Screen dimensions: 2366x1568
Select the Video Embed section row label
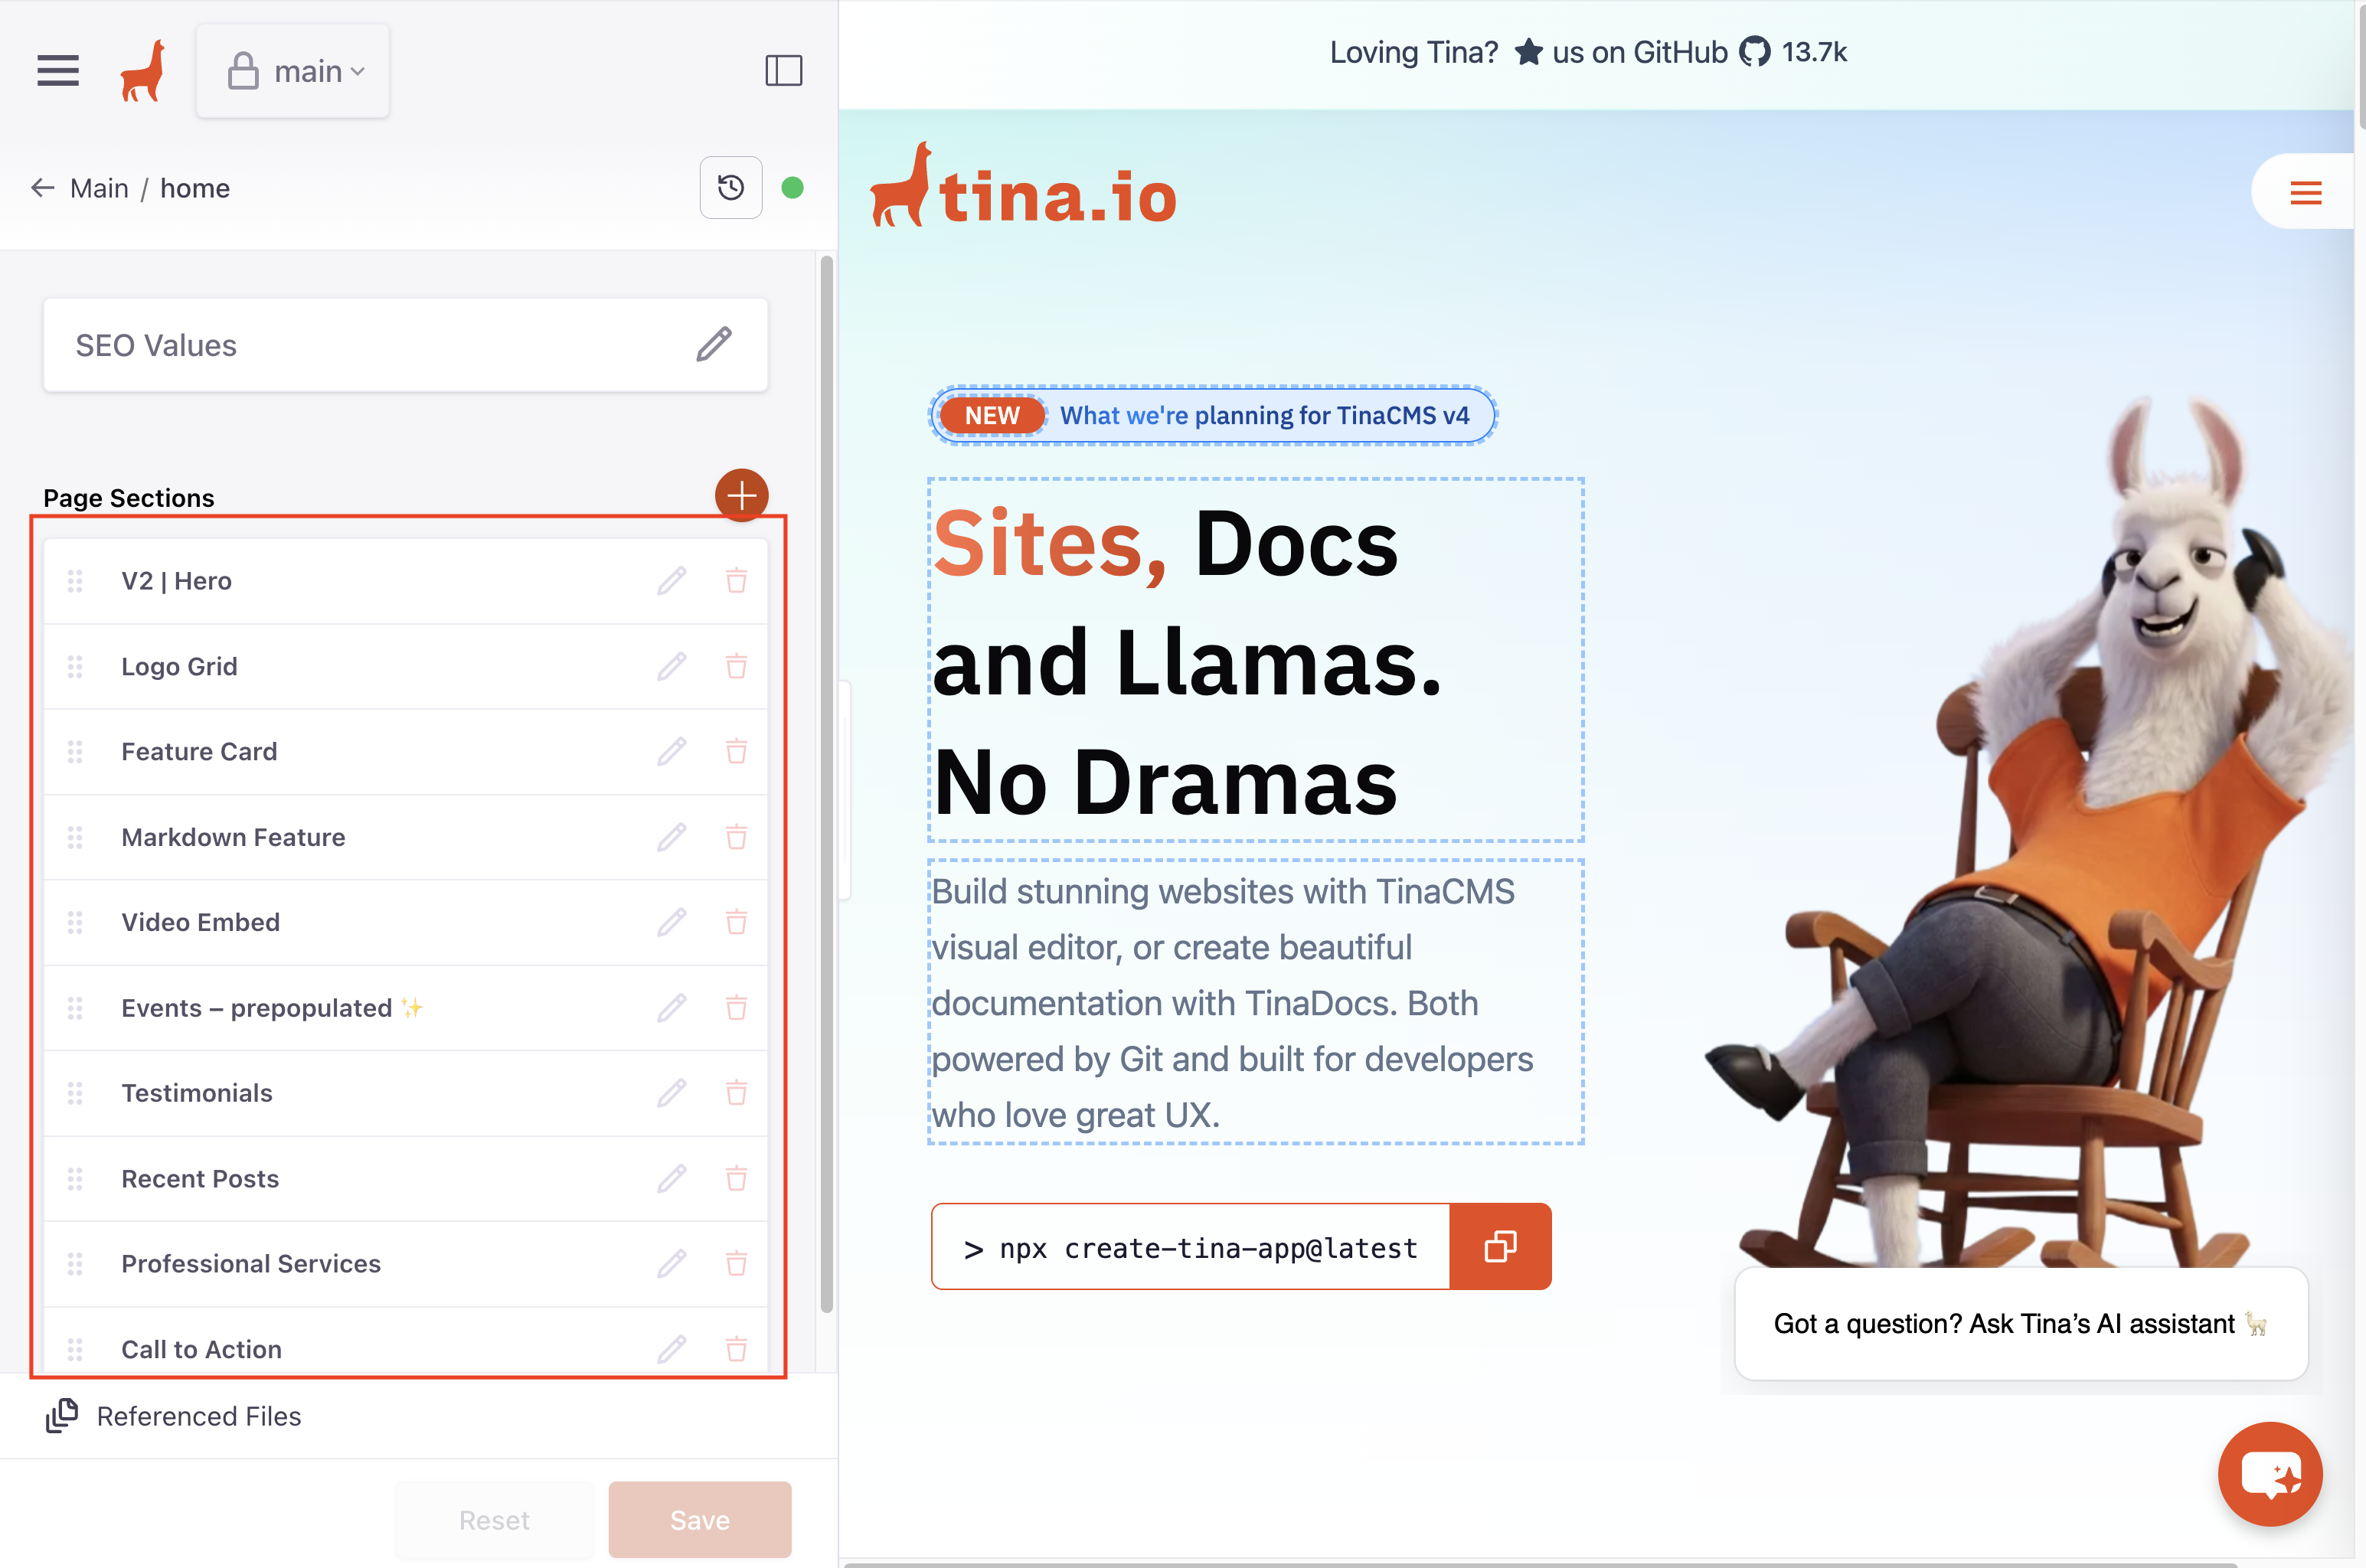click(x=200, y=923)
